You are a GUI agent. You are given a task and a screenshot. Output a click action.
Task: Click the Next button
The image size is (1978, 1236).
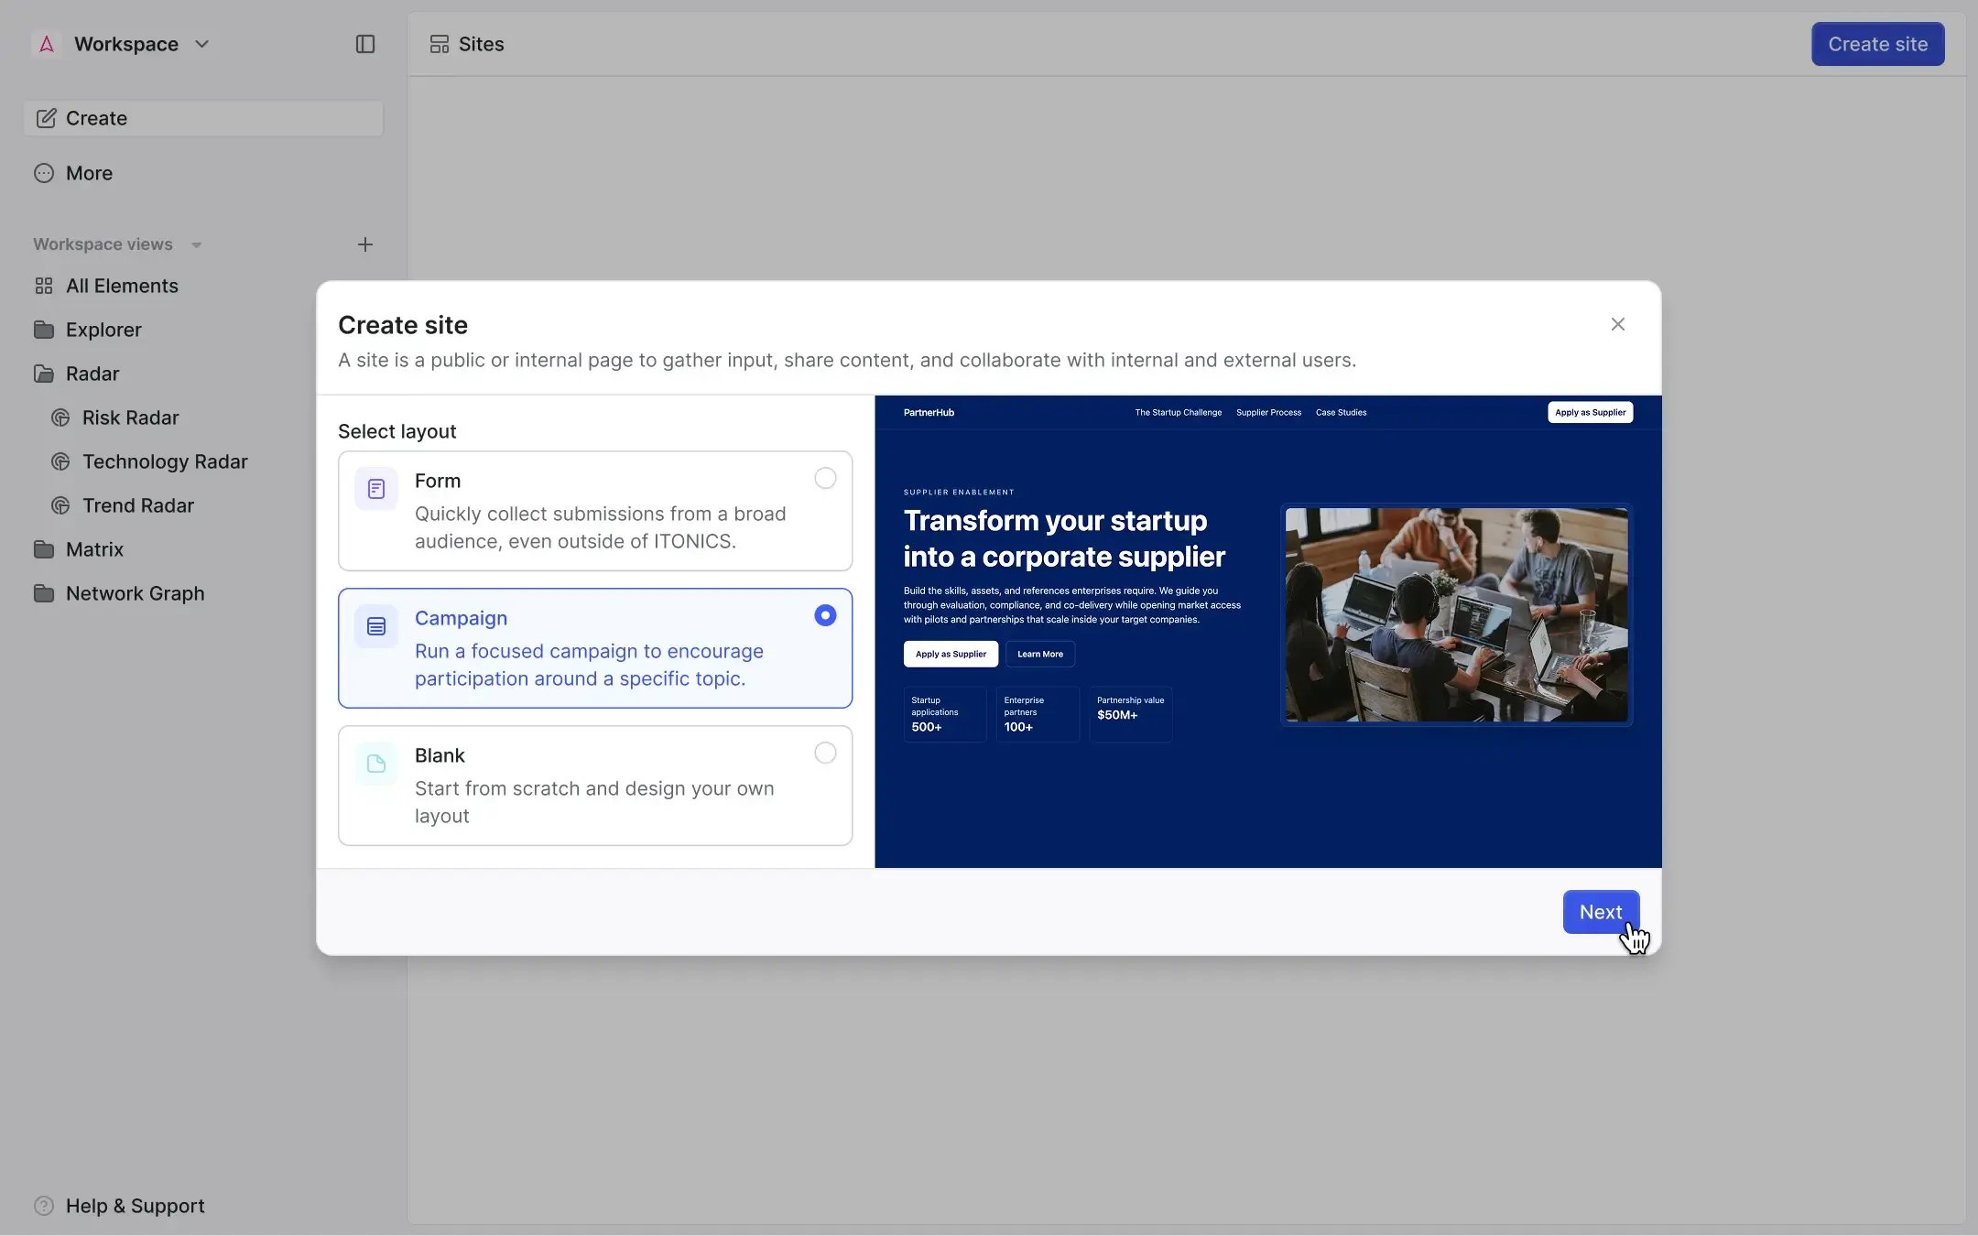pyautogui.click(x=1600, y=912)
